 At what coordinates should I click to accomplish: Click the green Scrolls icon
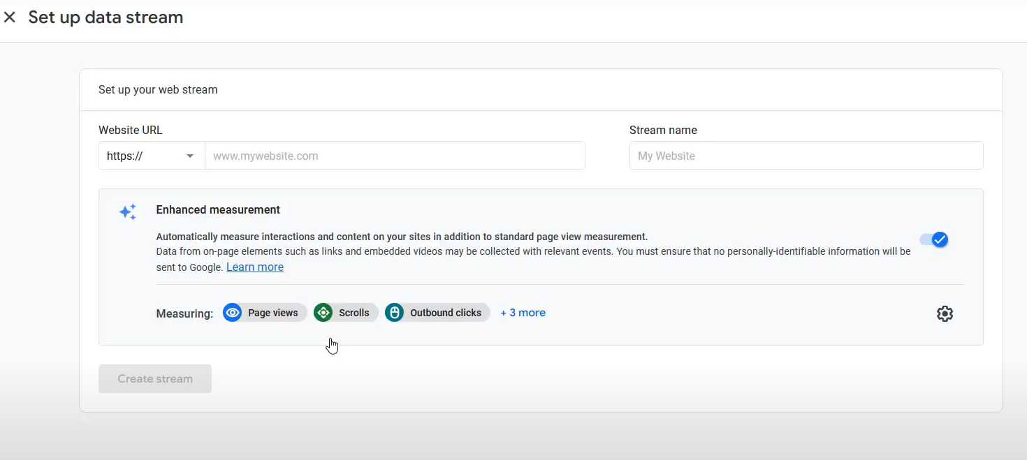[x=323, y=313]
